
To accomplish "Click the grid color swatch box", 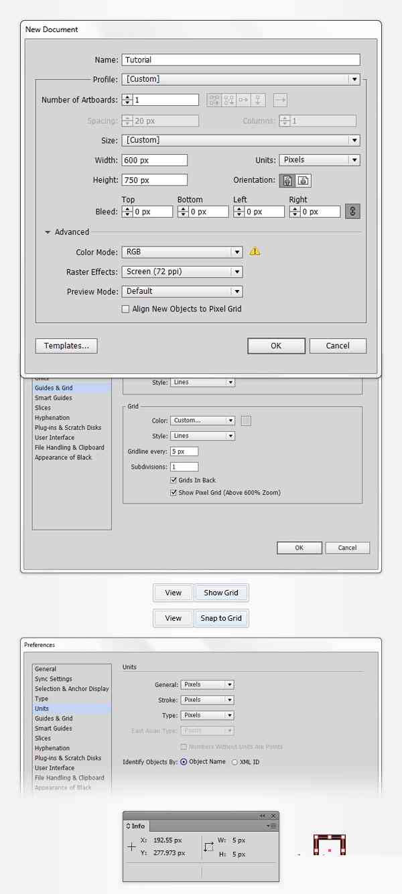I will pyautogui.click(x=246, y=421).
